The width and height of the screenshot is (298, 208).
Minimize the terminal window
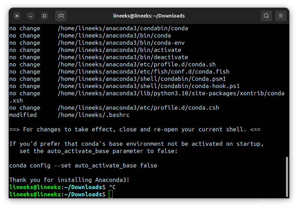click(x=31, y=16)
